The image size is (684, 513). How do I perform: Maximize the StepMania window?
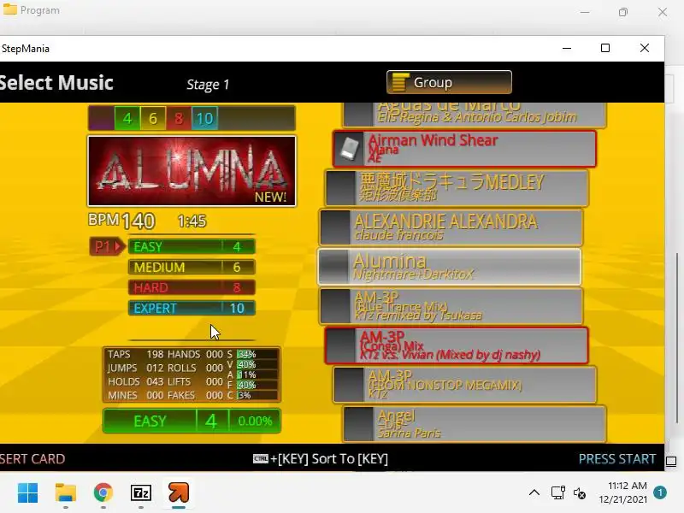pyautogui.click(x=605, y=48)
